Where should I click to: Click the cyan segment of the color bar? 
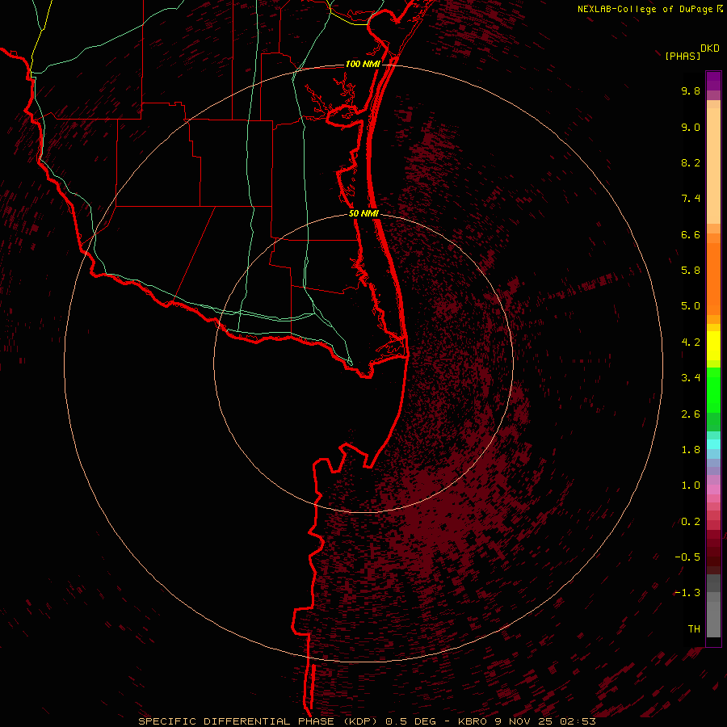pos(713,444)
